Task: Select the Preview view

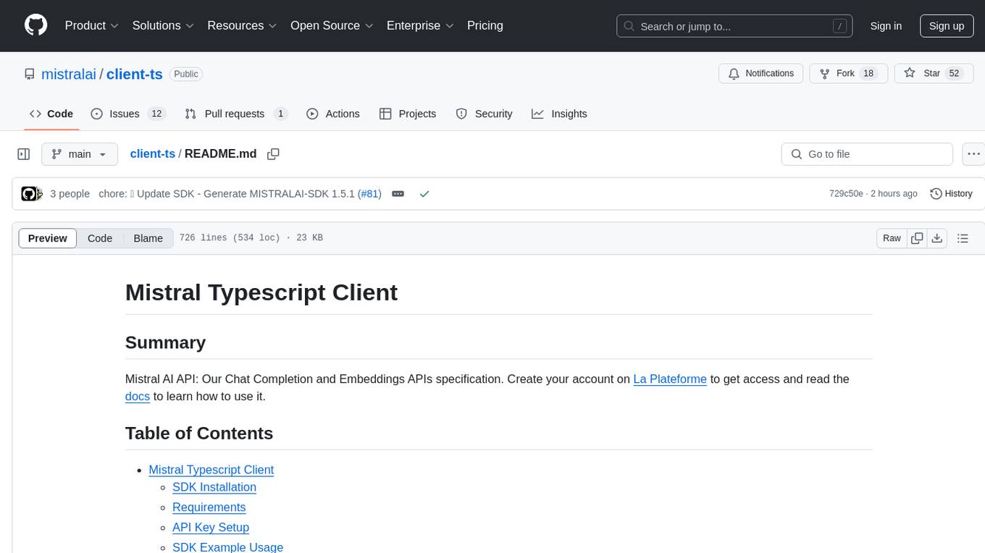Action: point(48,238)
